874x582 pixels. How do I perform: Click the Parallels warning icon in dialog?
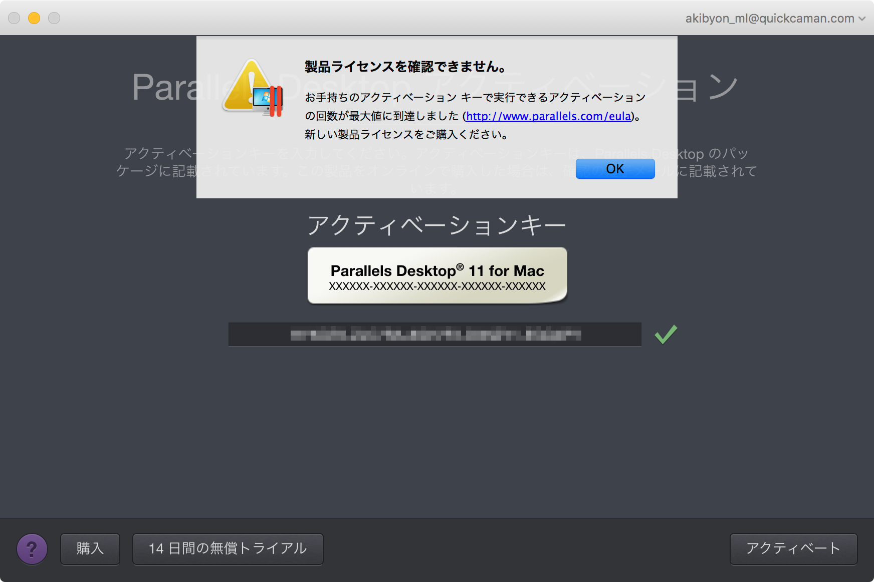(254, 88)
